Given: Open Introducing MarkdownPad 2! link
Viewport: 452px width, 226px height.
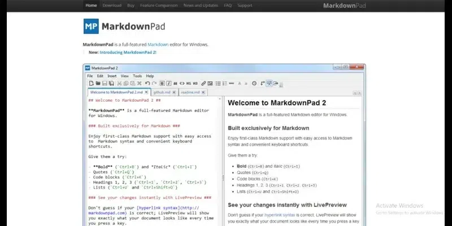Looking at the screenshot, I should tap(128, 52).
